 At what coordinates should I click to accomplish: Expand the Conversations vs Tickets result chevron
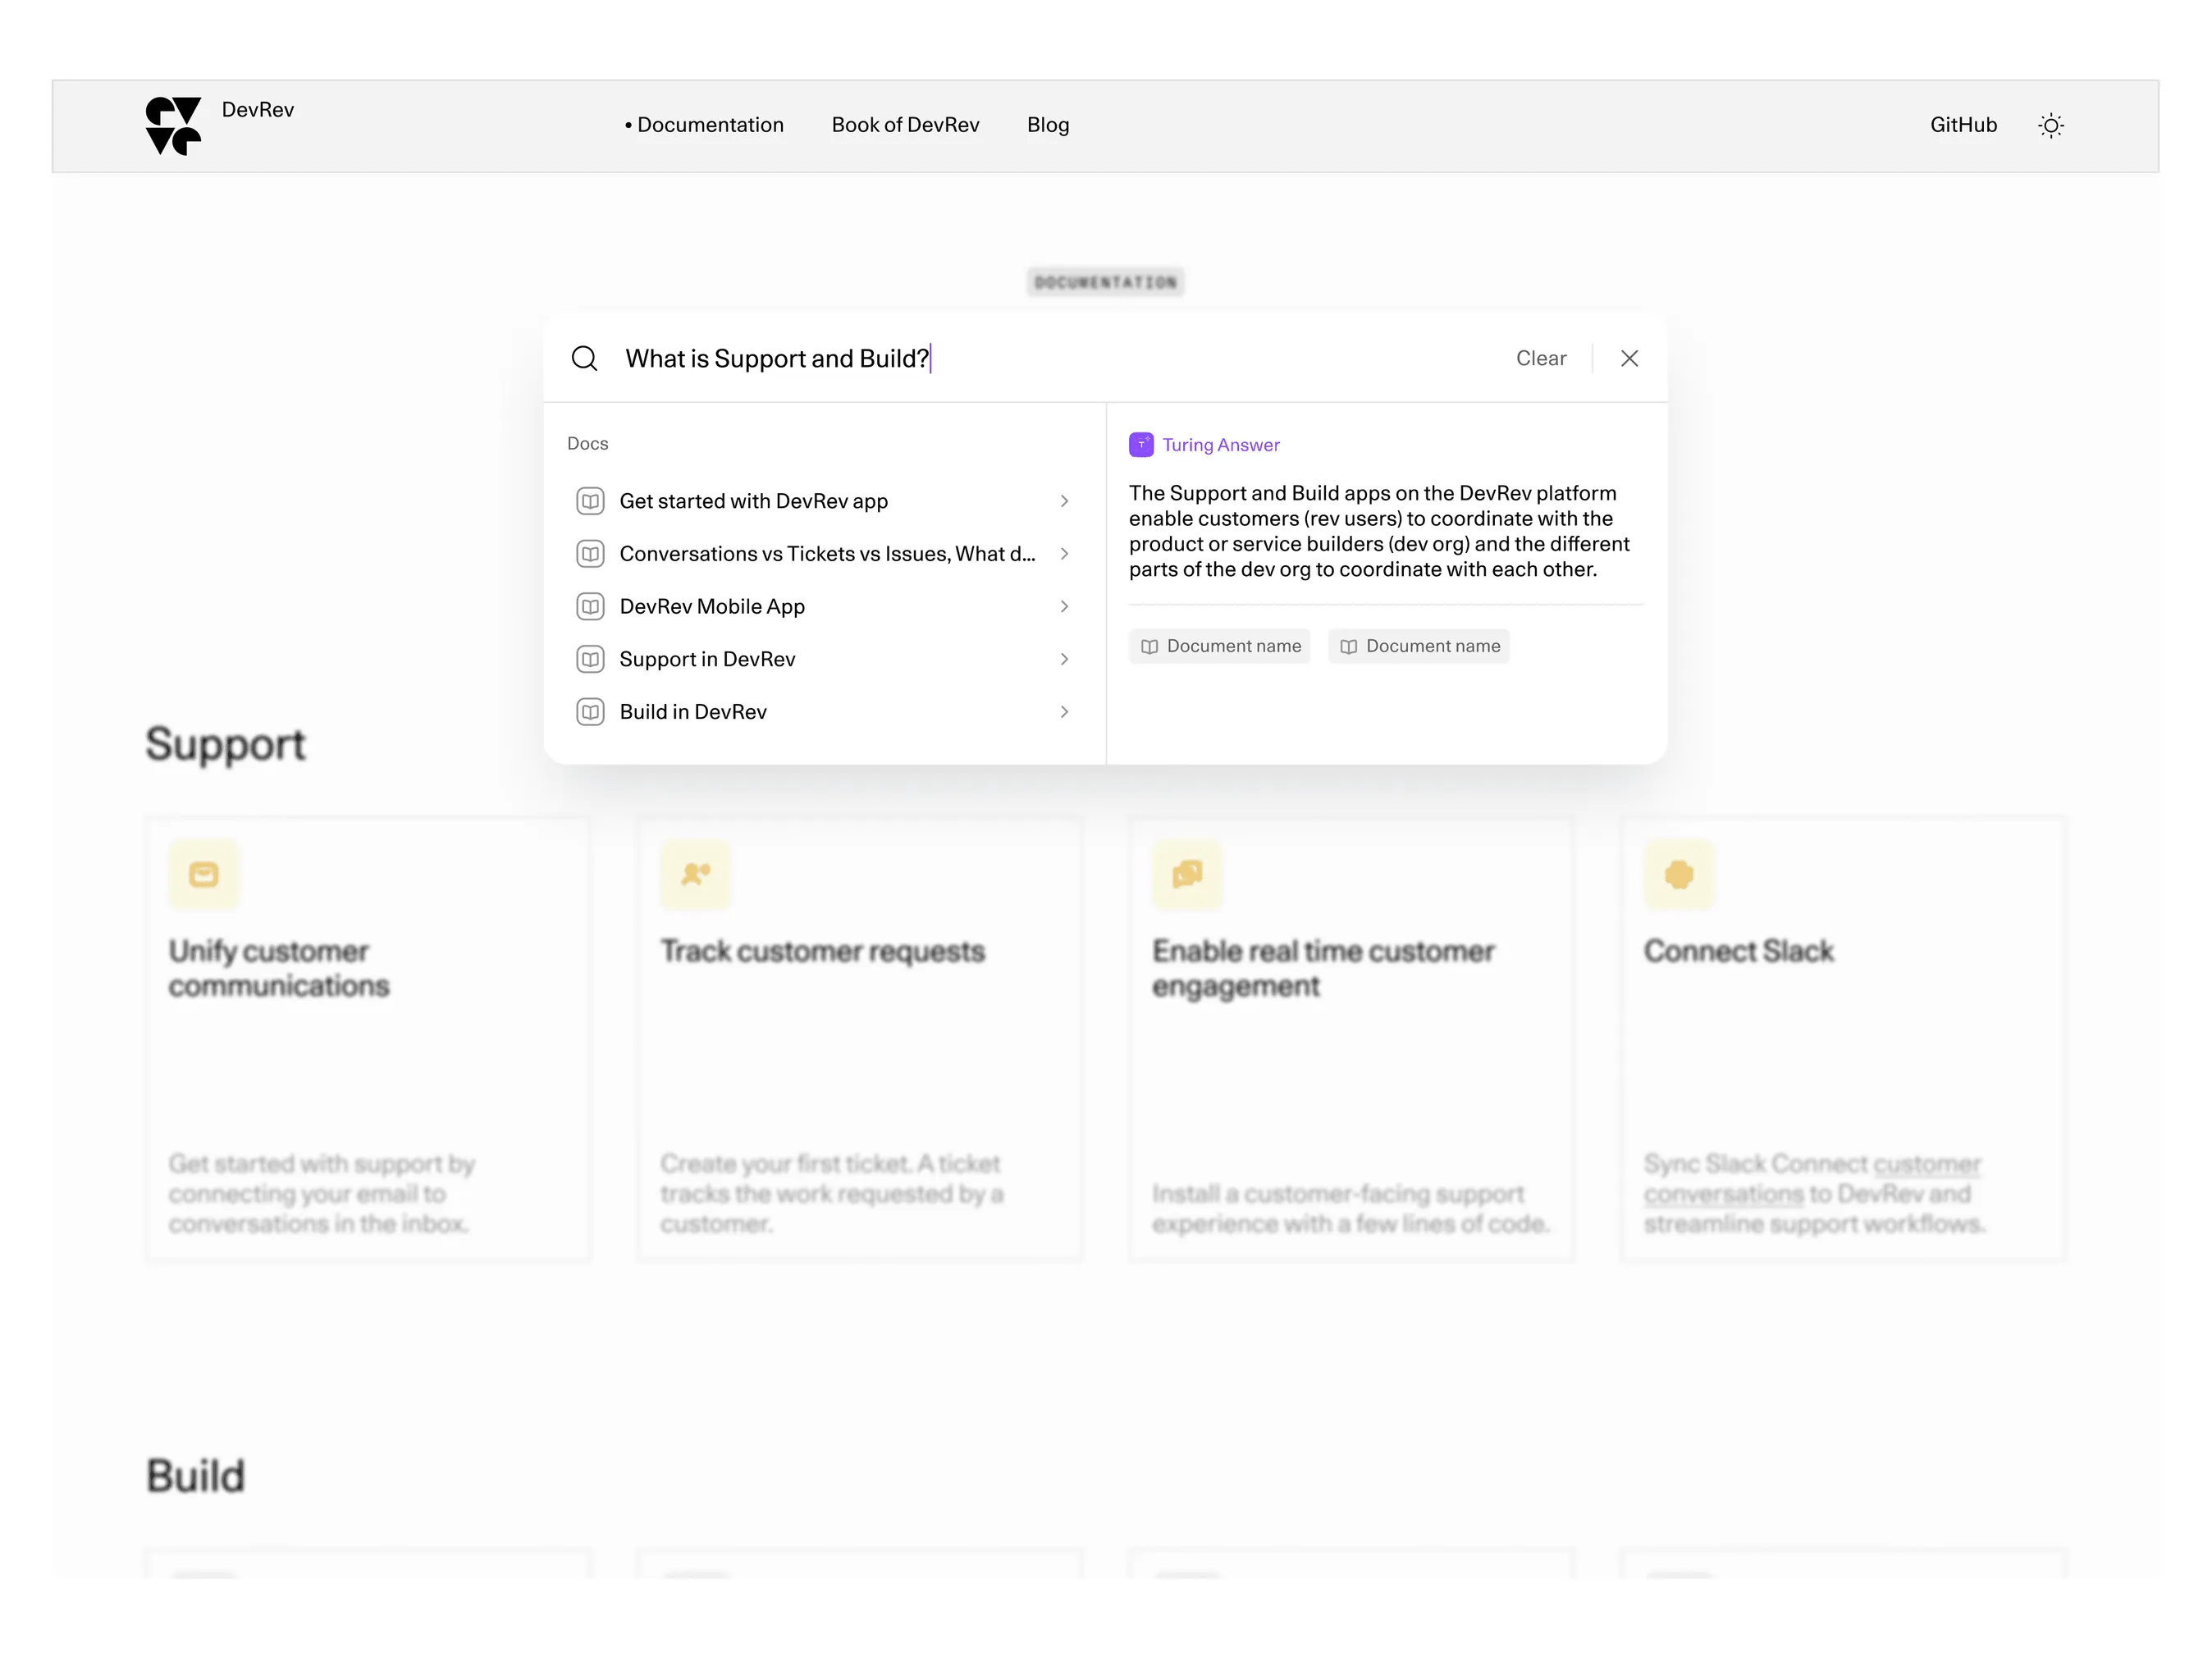pos(1064,554)
